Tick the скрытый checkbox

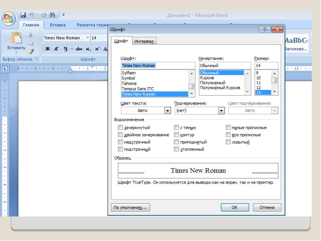[228, 142]
